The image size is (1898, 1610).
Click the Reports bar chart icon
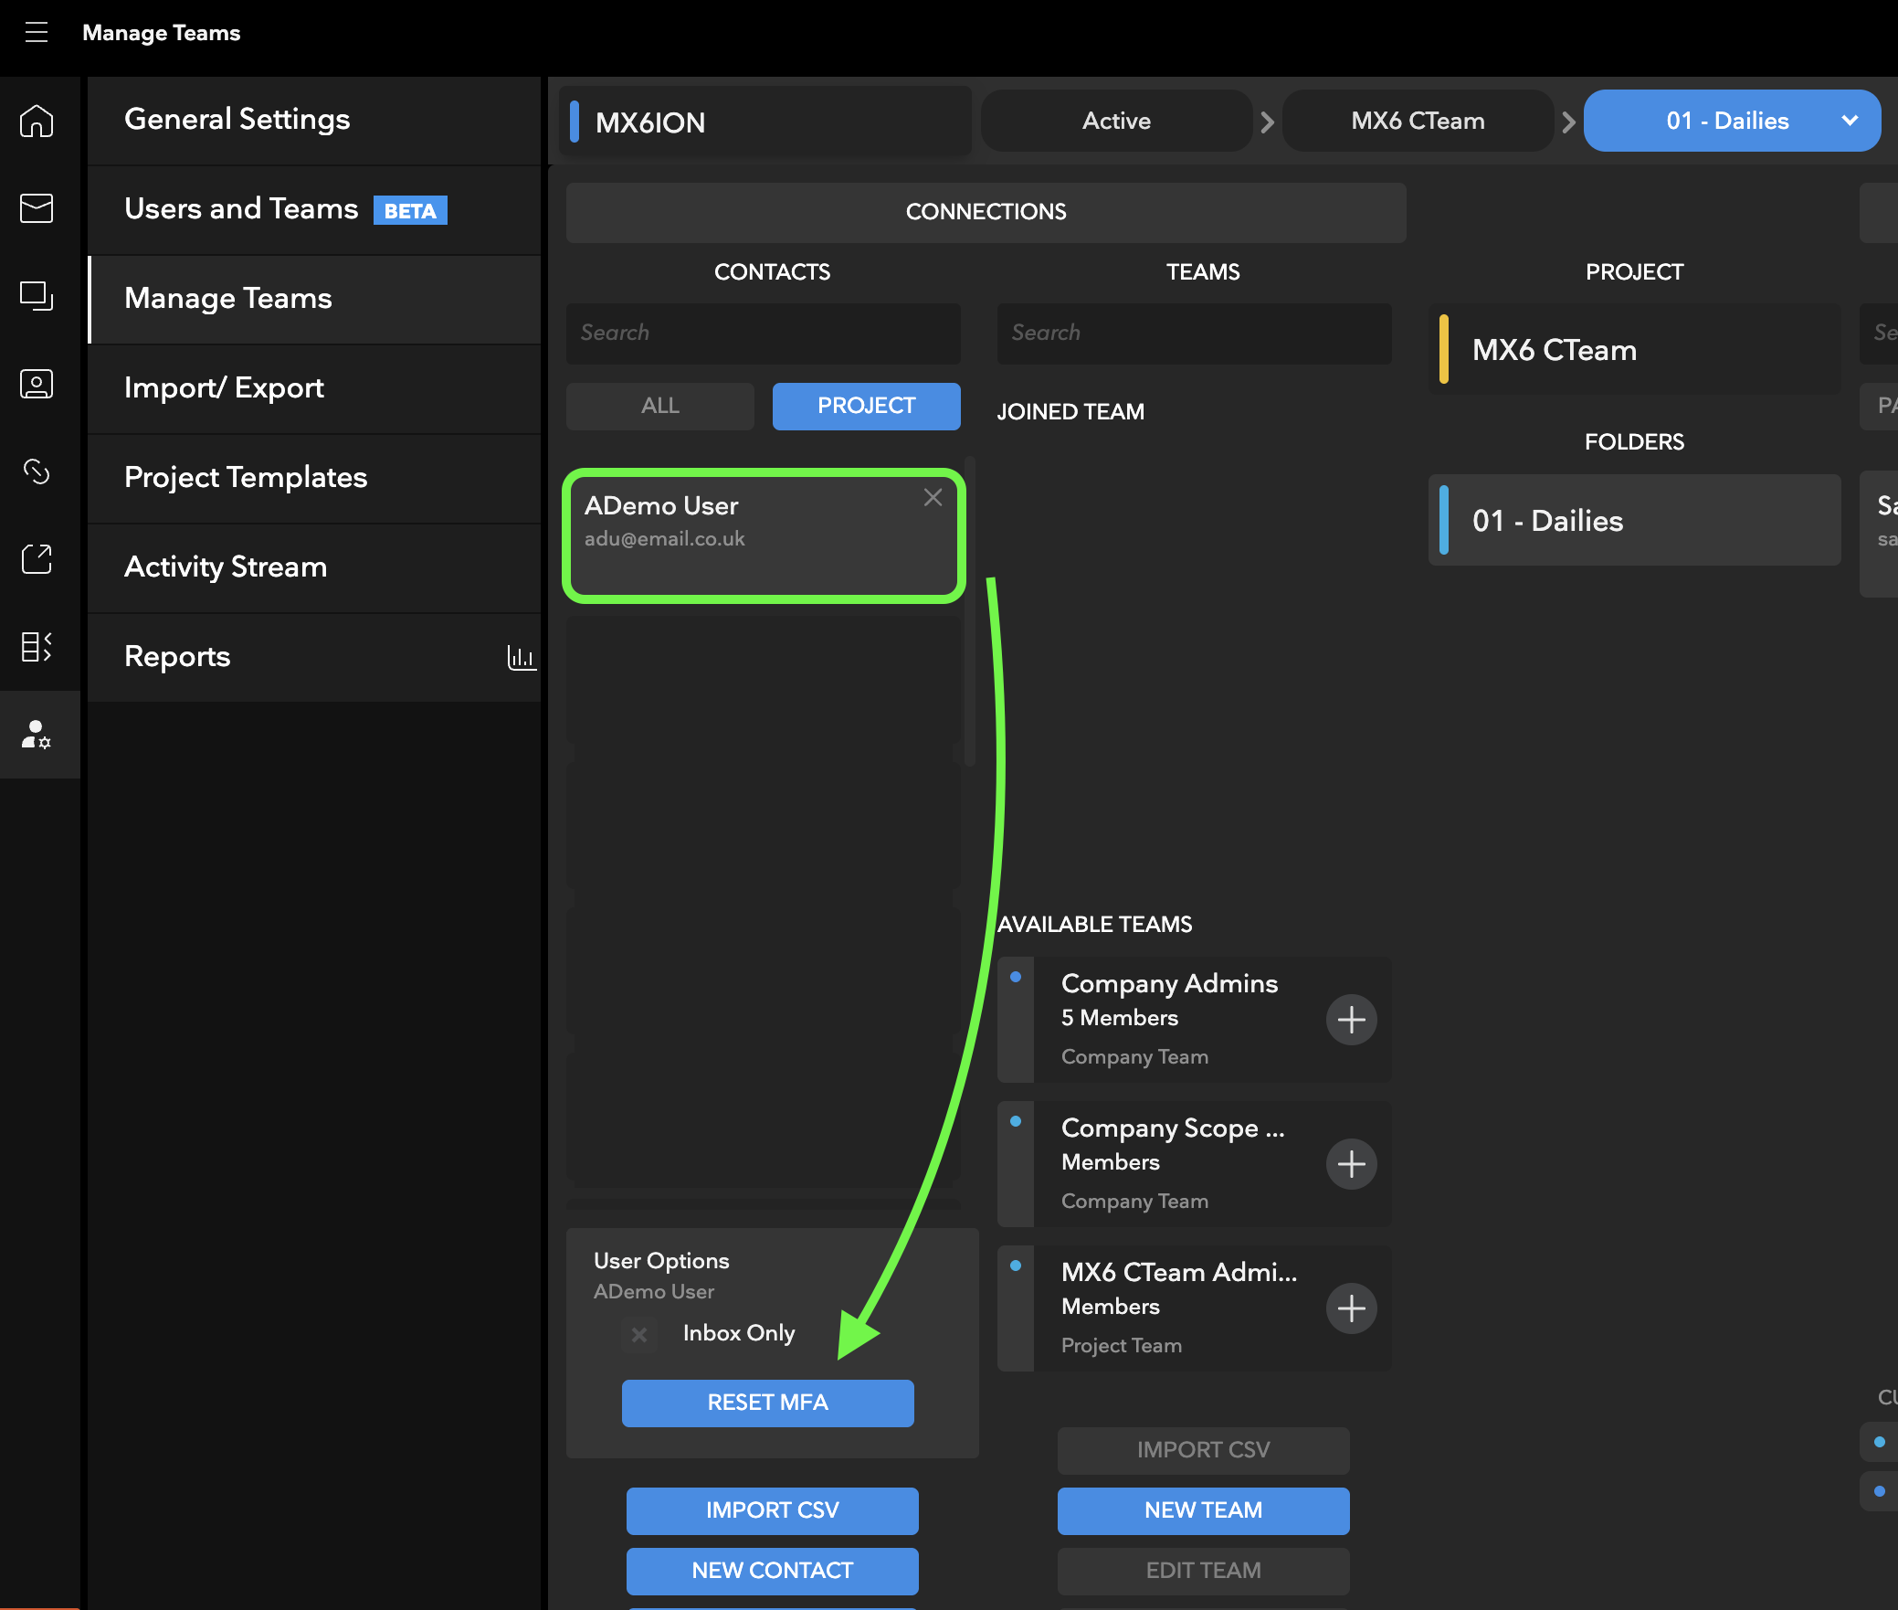pos(521,657)
